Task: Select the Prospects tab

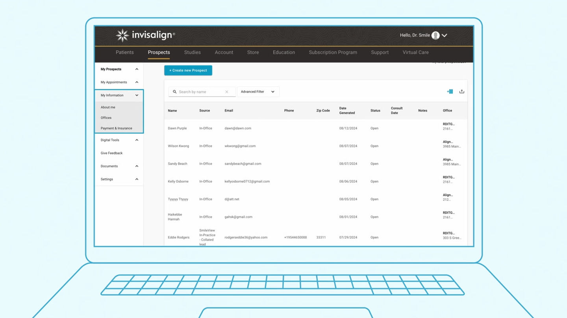Action: pyautogui.click(x=159, y=52)
